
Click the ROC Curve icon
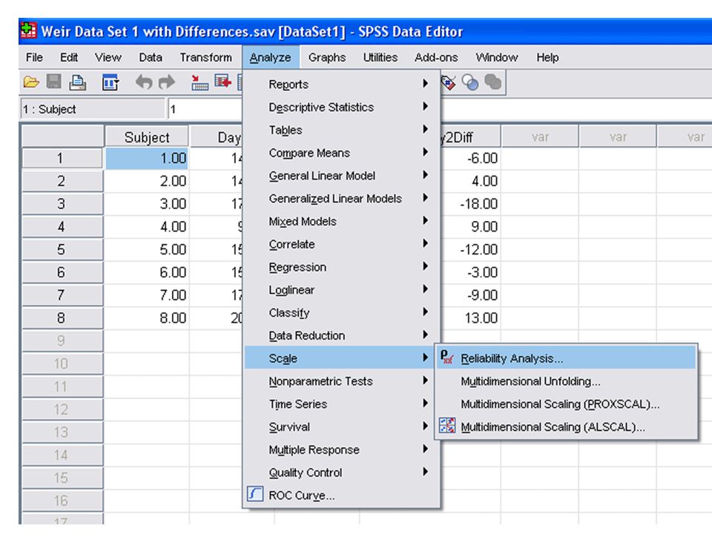(x=255, y=494)
